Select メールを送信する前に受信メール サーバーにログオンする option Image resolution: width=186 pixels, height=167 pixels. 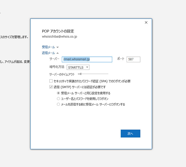[x=58, y=104]
